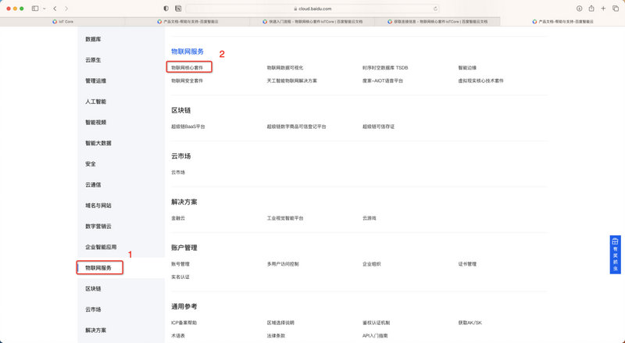
Task: Open the 物联网安全套件 link
Action: point(187,80)
